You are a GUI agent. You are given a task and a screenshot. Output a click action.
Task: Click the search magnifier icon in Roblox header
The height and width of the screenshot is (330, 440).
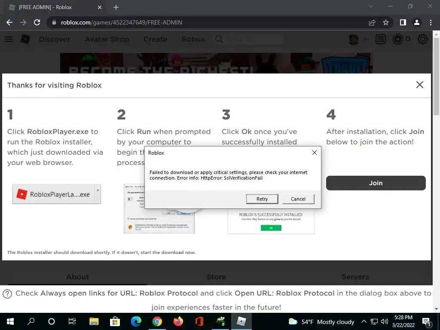pyautogui.click(x=219, y=39)
